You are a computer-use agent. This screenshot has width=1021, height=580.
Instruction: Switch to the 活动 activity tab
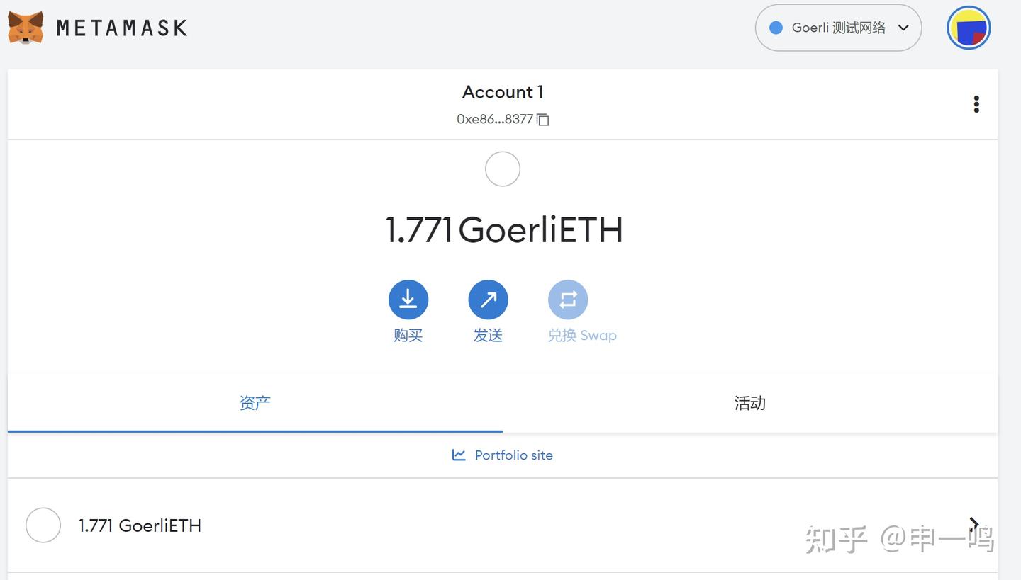pyautogui.click(x=749, y=403)
